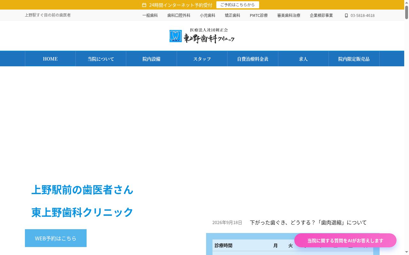Open the 院内限定販売品 menu item
This screenshot has height=255, width=409.
pos(354,59)
